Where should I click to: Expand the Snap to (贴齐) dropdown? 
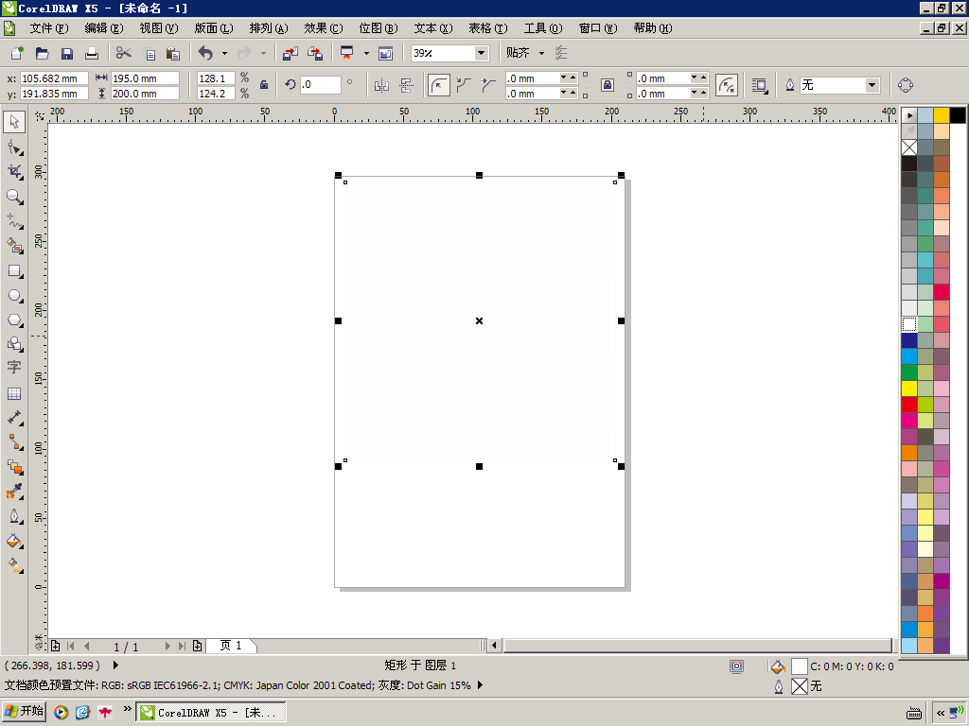(x=541, y=53)
